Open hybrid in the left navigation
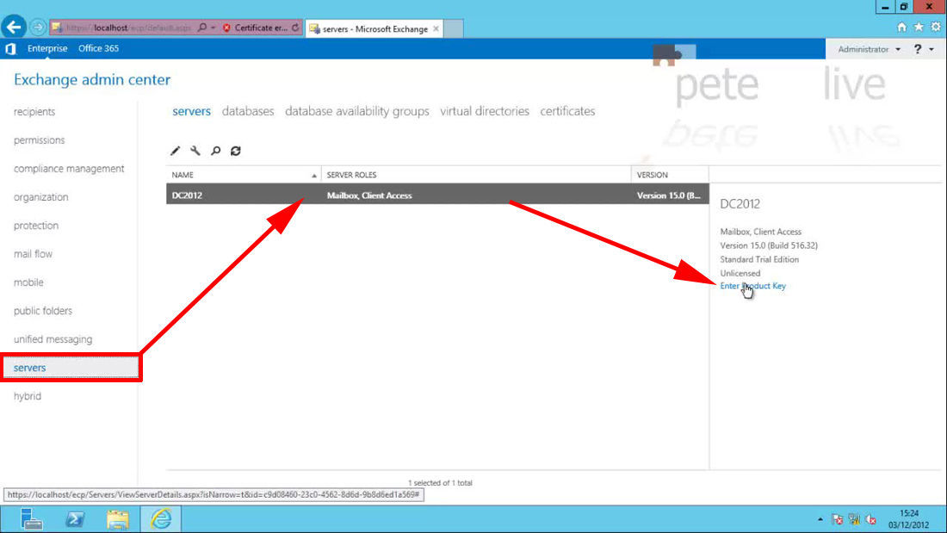 [x=28, y=396]
